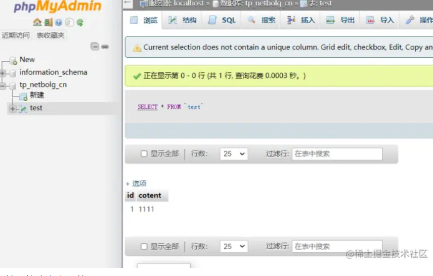The image size is (433, 276).
Task: Collapse the tp_netbolg_cn database node
Action: pos(3,86)
